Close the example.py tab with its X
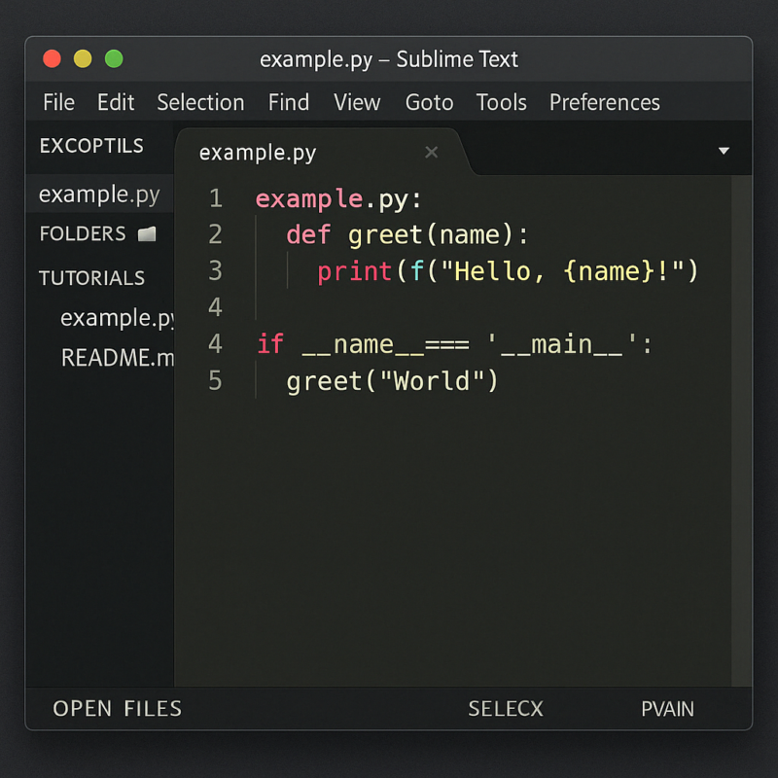The height and width of the screenshot is (778, 778). [431, 152]
